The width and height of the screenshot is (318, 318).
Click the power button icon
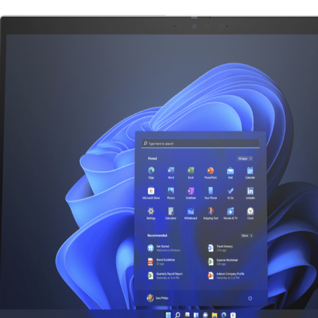[x=250, y=298]
